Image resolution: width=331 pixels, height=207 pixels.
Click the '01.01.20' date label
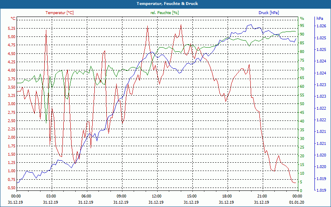point(297,202)
